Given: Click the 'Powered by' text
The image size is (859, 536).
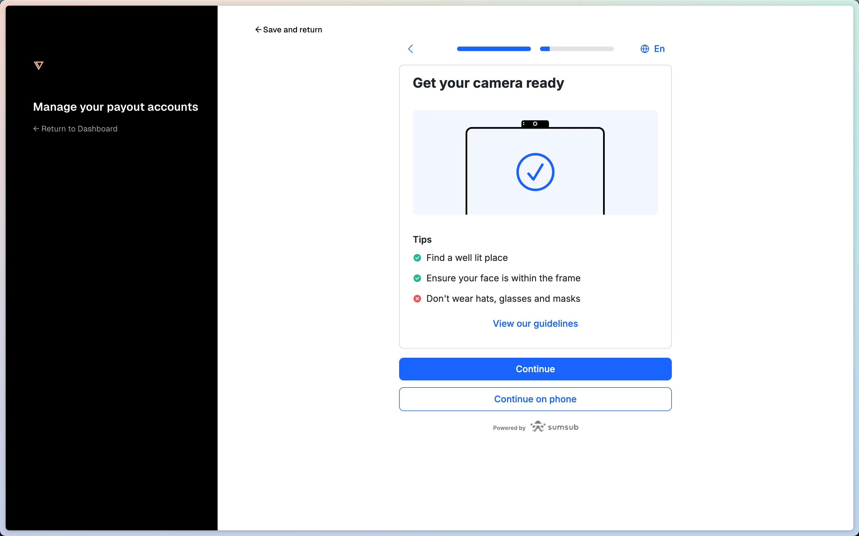Looking at the screenshot, I should point(509,428).
